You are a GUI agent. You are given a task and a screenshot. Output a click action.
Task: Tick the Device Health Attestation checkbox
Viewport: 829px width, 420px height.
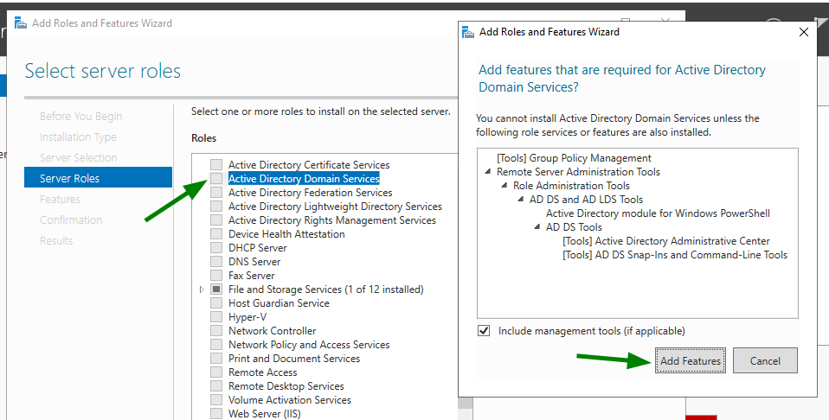216,234
